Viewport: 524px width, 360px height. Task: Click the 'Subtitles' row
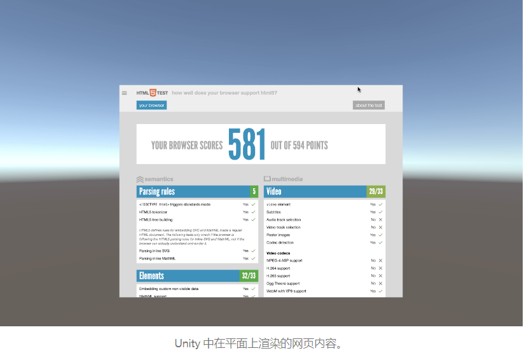pos(324,212)
